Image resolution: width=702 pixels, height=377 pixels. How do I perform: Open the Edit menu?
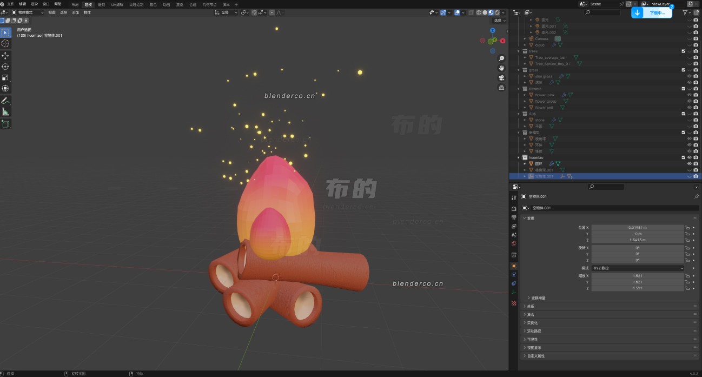pos(22,4)
